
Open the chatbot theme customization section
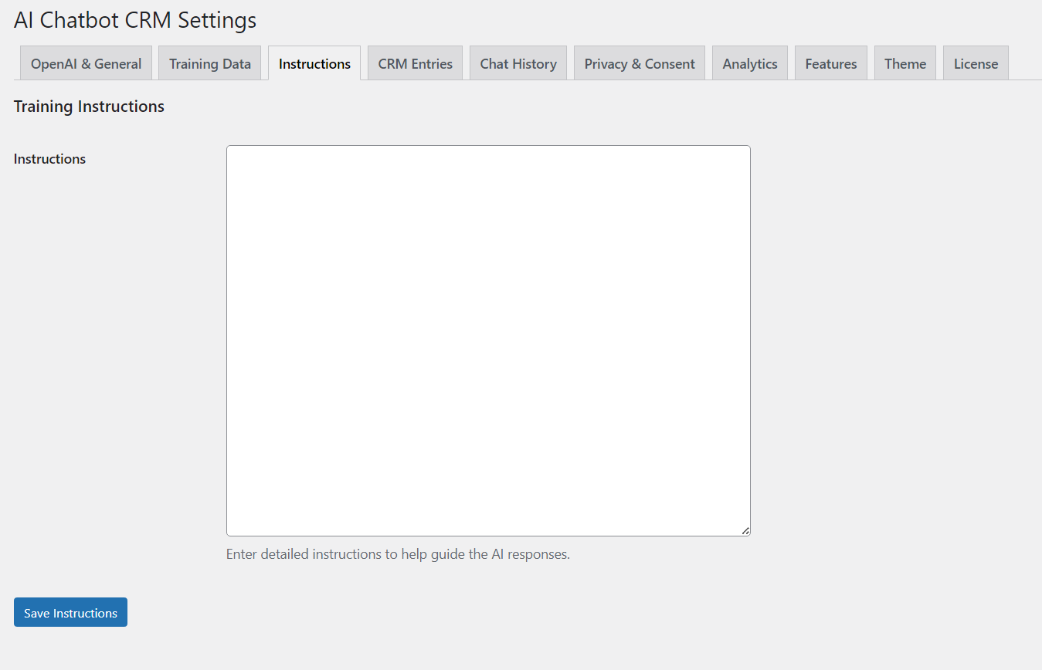(x=905, y=64)
